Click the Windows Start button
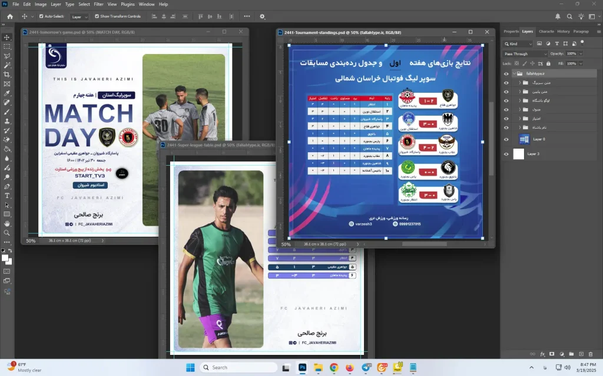Image resolution: width=603 pixels, height=376 pixels. tap(190, 368)
